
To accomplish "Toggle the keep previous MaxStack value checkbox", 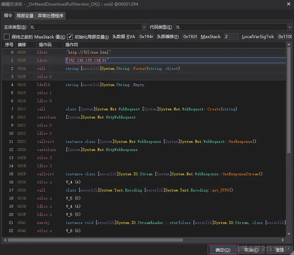I will click(x=7, y=37).
